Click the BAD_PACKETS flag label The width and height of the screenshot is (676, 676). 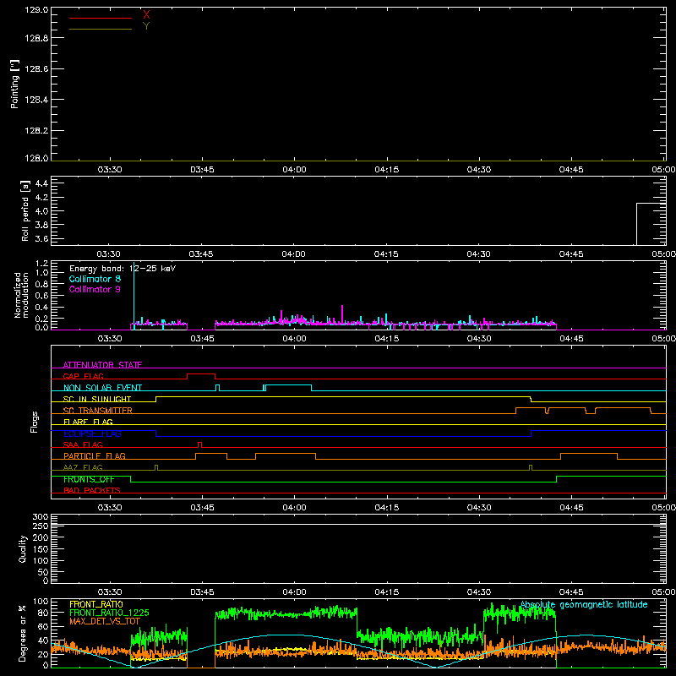coord(92,490)
